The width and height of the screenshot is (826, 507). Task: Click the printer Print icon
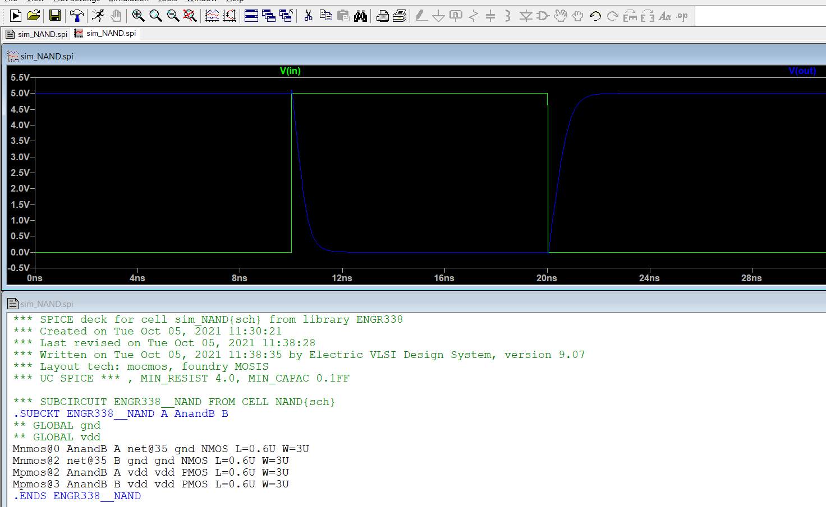click(382, 16)
